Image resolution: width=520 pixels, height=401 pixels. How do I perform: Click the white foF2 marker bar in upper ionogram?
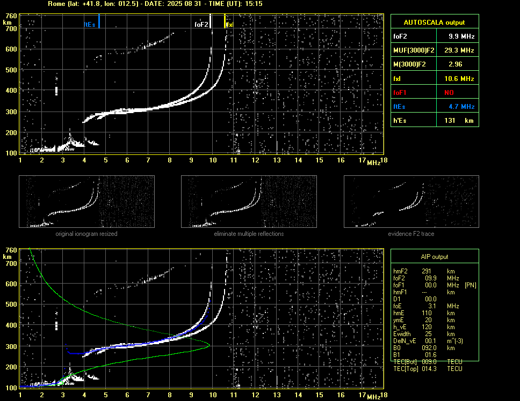(210, 21)
